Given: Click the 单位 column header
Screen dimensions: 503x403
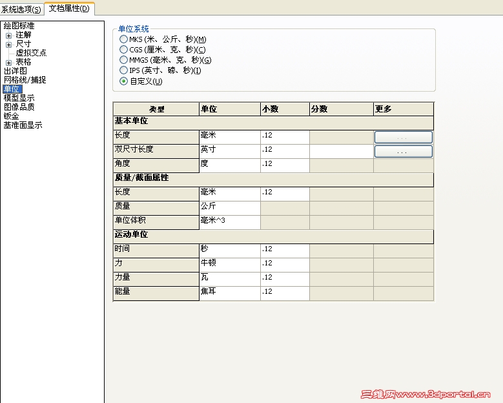Looking at the screenshot, I should pyautogui.click(x=230, y=109).
